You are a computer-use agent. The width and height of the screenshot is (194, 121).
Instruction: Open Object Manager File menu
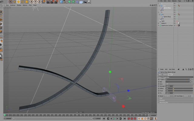tap(161, 1)
